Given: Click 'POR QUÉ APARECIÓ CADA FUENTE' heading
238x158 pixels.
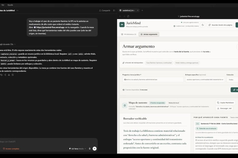Looking at the screenshot, I should tap(211, 117).
